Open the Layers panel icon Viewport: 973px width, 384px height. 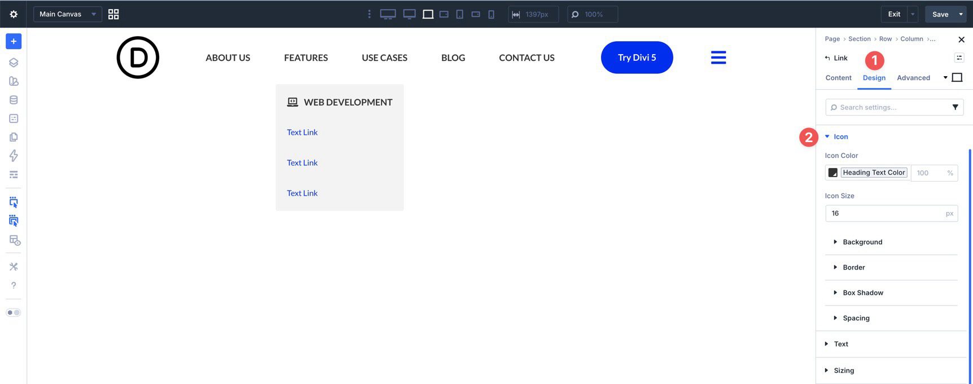tap(14, 63)
